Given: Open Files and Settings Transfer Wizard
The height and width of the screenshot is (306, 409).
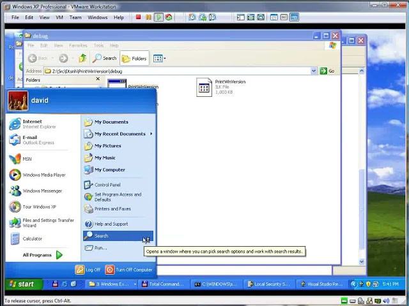Looking at the screenshot, I should (43, 222).
